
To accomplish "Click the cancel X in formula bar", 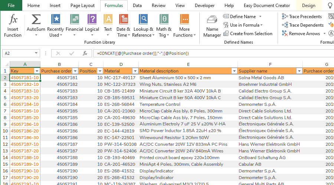I will tap(58, 53).
